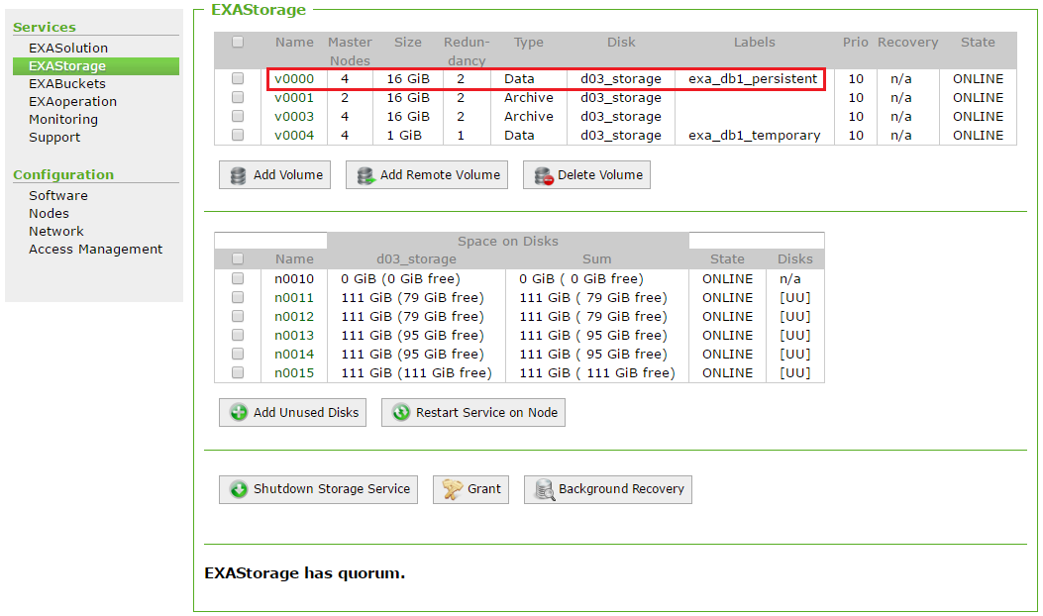Toggle the select-all checkbox in nodes table header
The height and width of the screenshot is (616, 1043).
pos(238,258)
